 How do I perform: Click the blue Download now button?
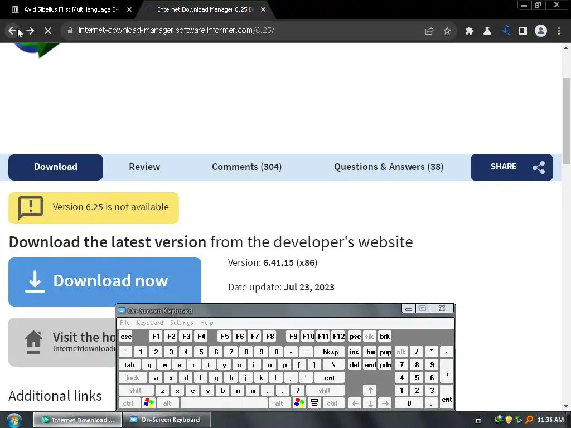click(105, 281)
